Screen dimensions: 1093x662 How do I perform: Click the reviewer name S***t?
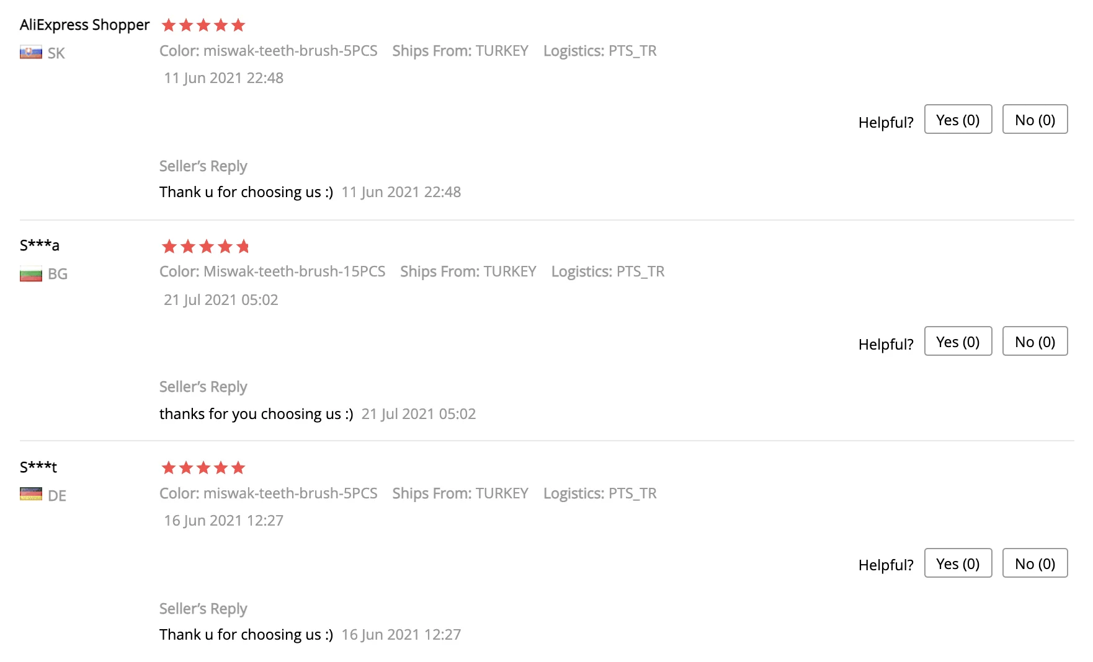(38, 467)
